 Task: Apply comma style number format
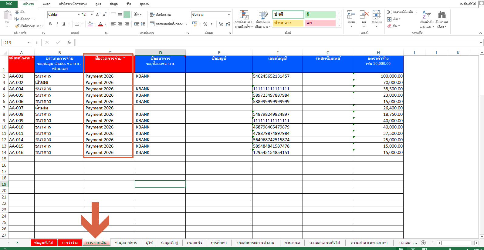(212, 24)
